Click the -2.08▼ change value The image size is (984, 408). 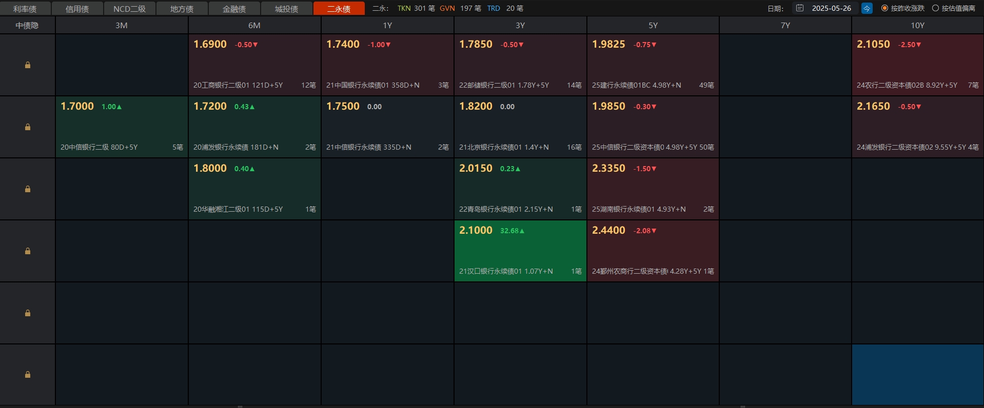pyautogui.click(x=645, y=231)
